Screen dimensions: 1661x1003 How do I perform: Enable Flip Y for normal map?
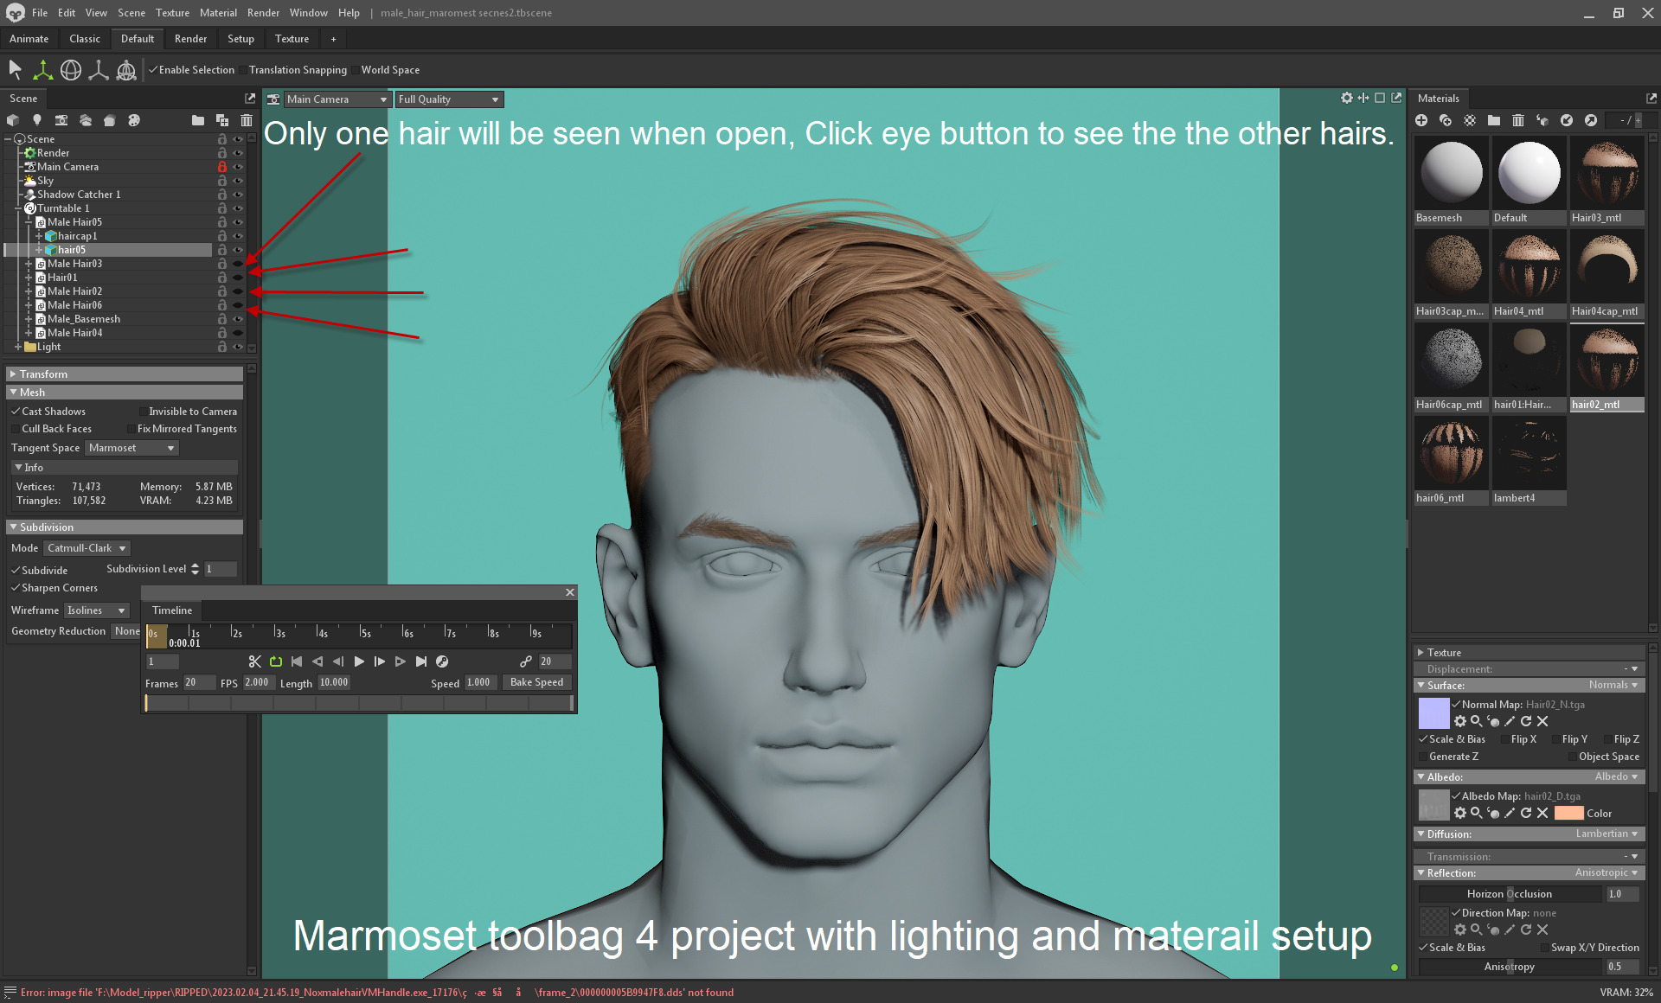[x=1556, y=739]
